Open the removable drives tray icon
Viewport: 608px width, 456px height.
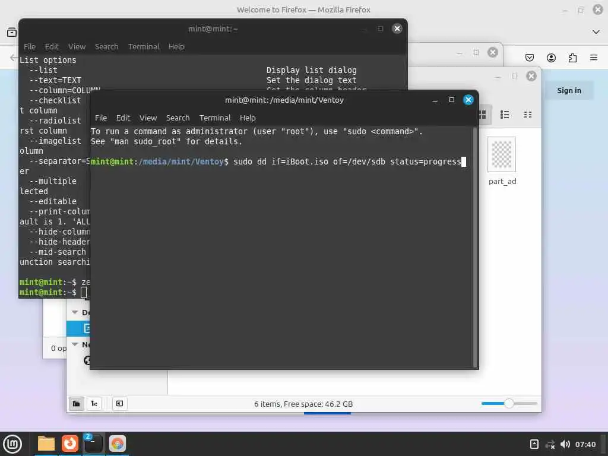click(x=534, y=444)
